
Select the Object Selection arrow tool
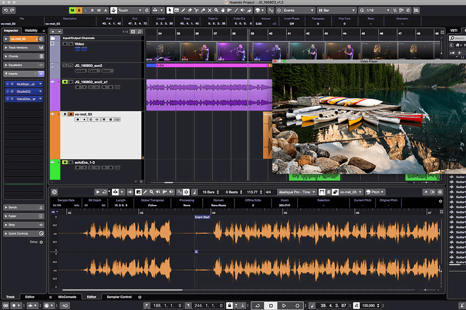point(170,10)
